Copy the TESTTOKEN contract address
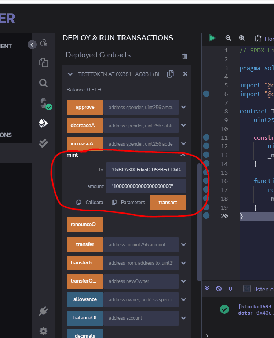Viewport: 274px width, 338px height. click(171, 74)
